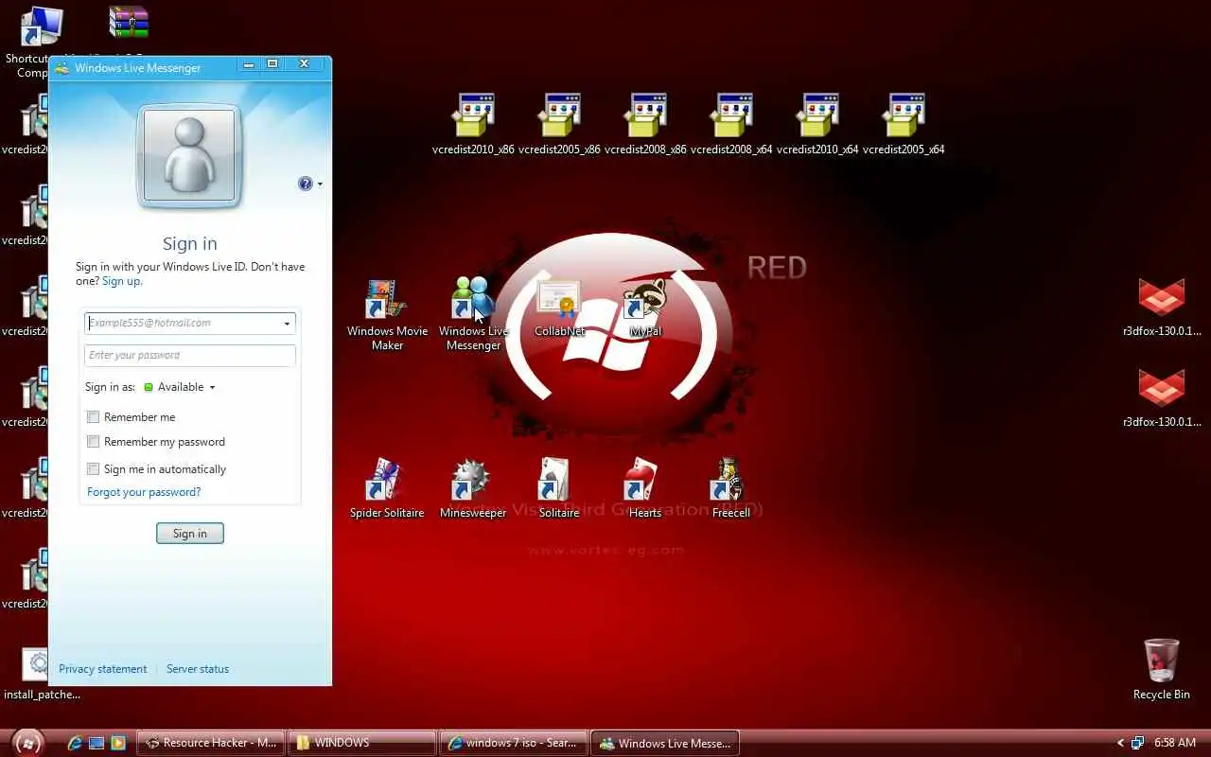Switch to the WINDOWS folder taskbar button

point(362,743)
